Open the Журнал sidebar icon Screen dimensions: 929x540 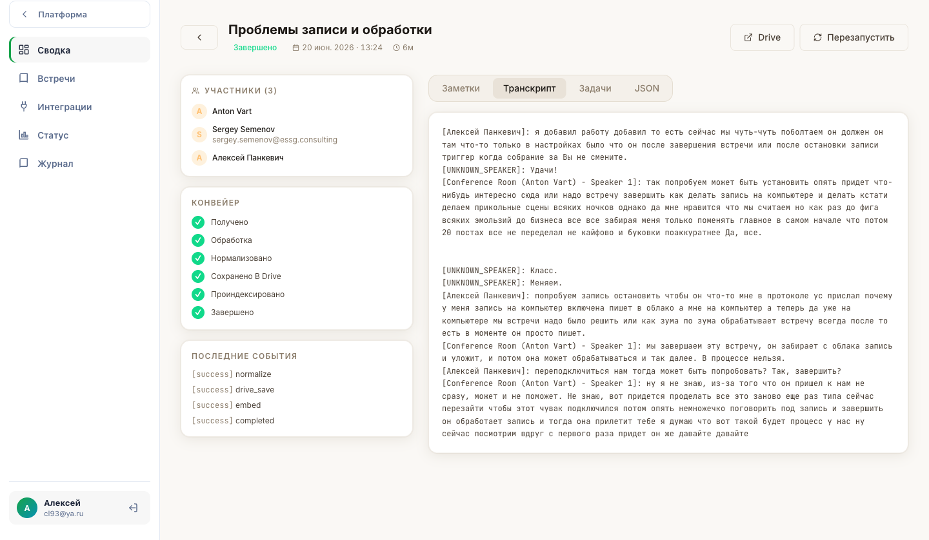[x=24, y=163]
